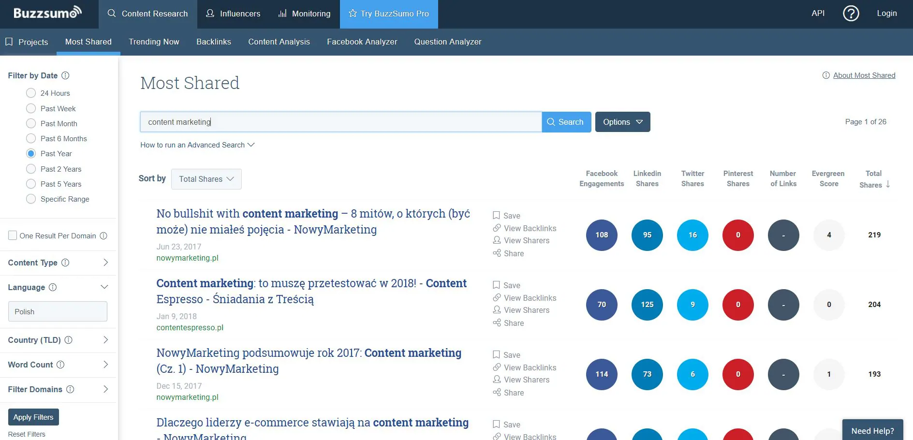Click the Login link
The height and width of the screenshot is (440, 913).
click(887, 14)
